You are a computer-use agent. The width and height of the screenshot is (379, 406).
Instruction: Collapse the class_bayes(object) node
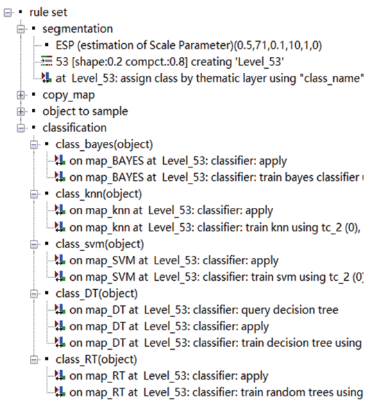pyautogui.click(x=34, y=145)
